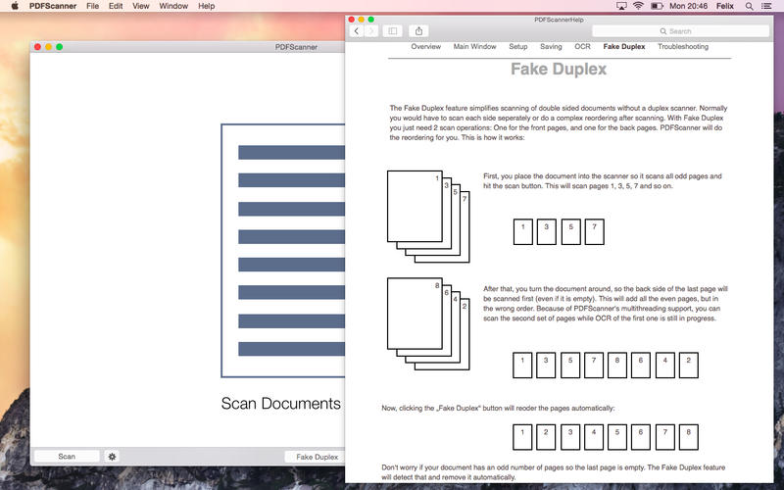
Task: Go to the Troubleshooting help tab
Action: [683, 47]
